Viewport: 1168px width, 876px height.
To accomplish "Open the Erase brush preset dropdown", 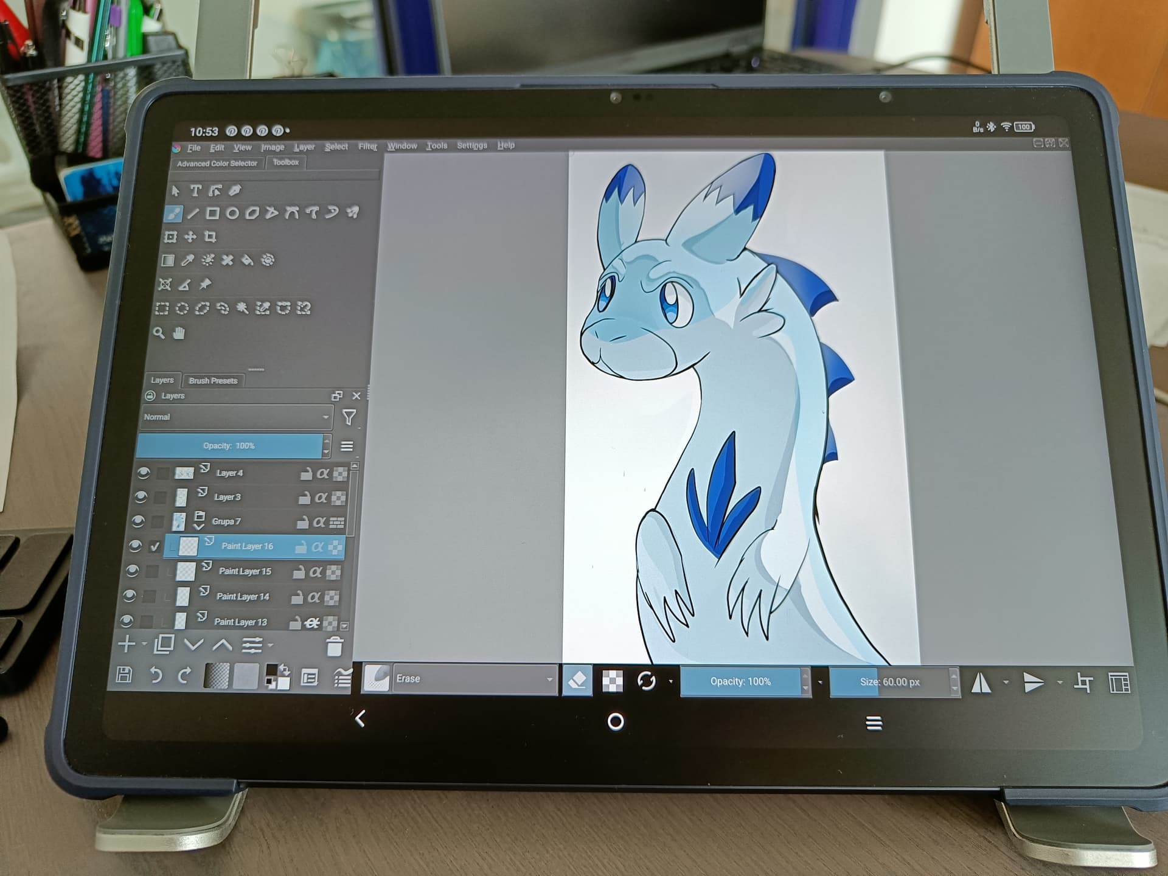I will pyautogui.click(x=474, y=679).
